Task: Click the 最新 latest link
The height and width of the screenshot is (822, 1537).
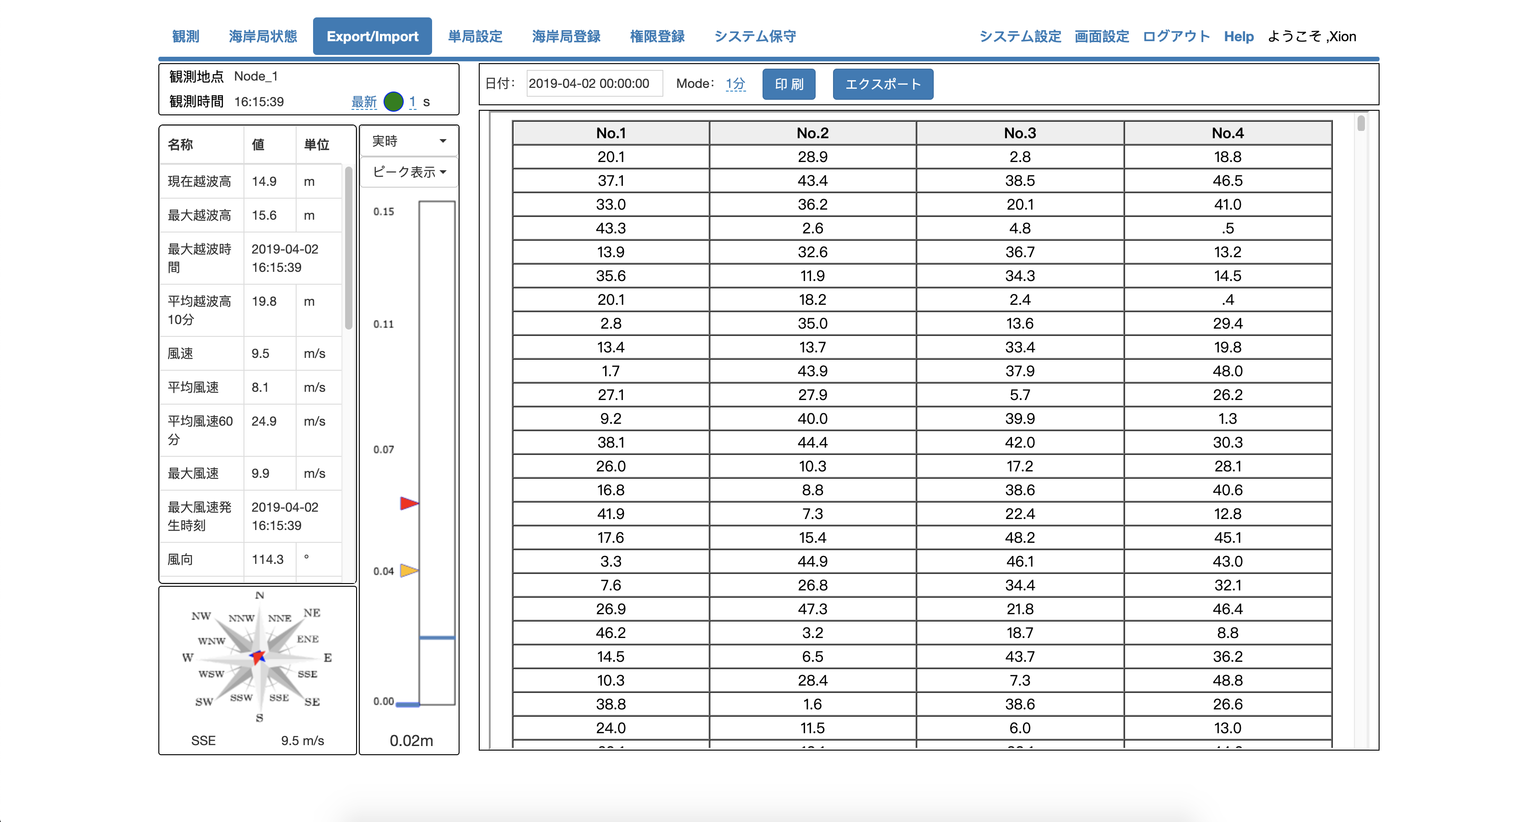Action: pyautogui.click(x=364, y=102)
